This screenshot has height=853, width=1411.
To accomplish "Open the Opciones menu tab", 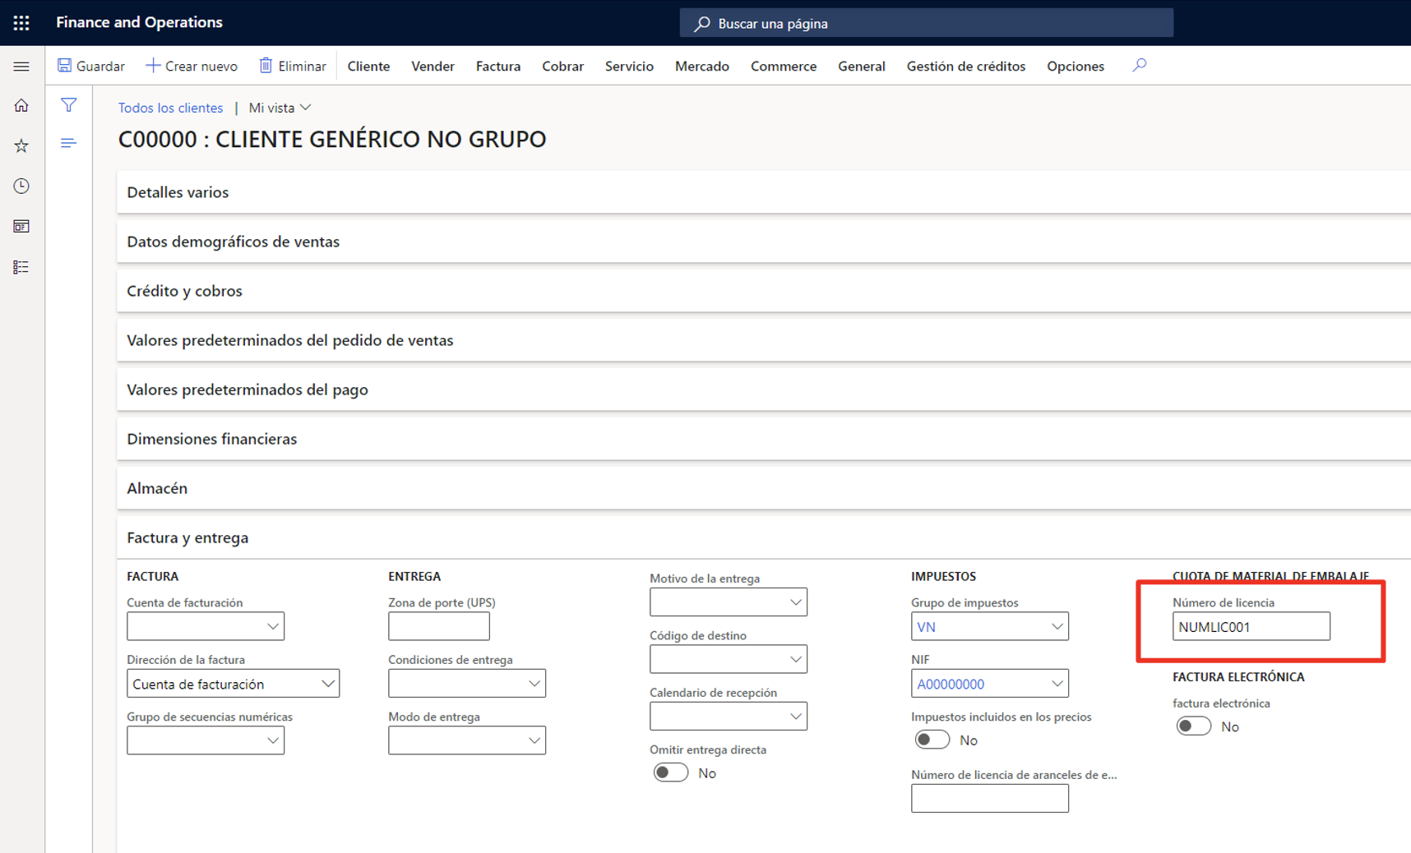I will [x=1076, y=66].
